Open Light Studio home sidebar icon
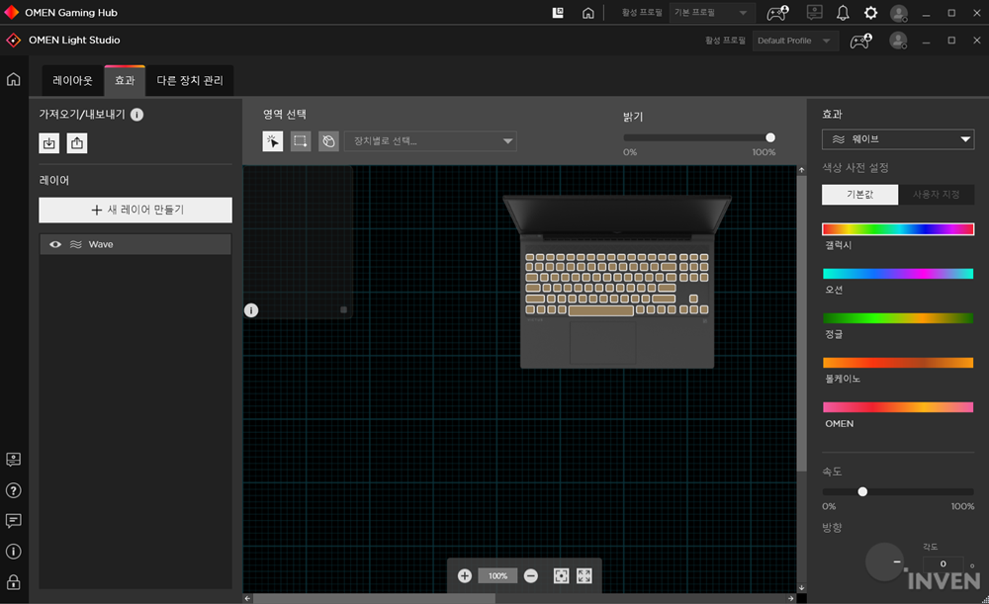 (x=13, y=79)
